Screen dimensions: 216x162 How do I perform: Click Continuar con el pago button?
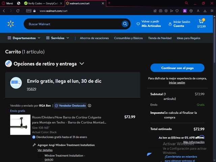(177, 68)
